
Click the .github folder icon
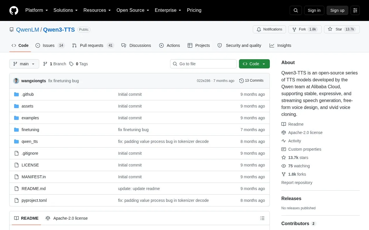pos(16,94)
